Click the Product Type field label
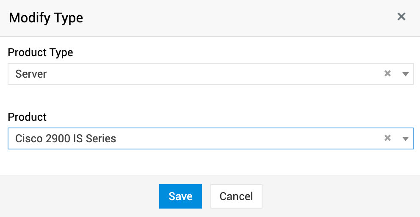 pos(41,52)
